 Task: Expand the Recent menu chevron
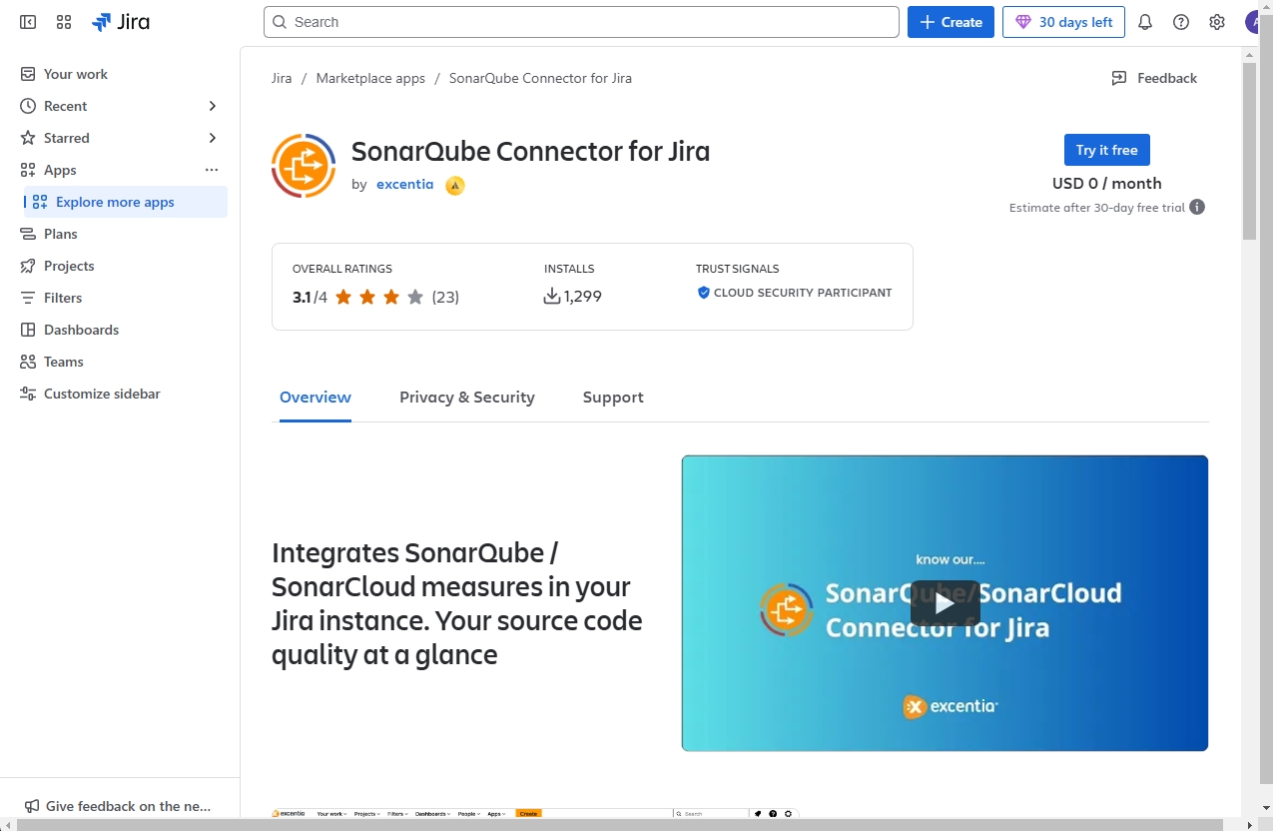[x=212, y=106]
